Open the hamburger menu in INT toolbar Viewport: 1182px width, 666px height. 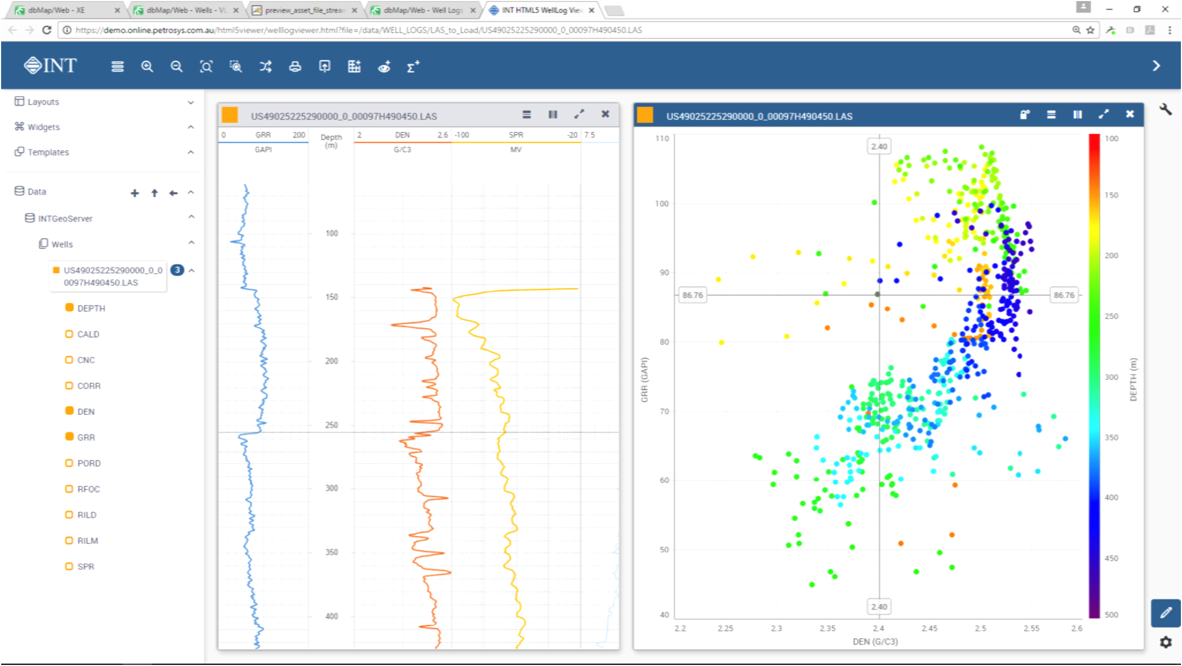118,67
